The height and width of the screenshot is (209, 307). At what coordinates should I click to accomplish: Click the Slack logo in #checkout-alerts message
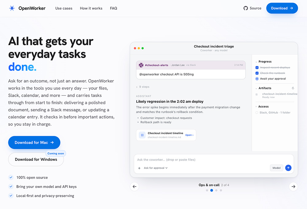[x=141, y=65]
